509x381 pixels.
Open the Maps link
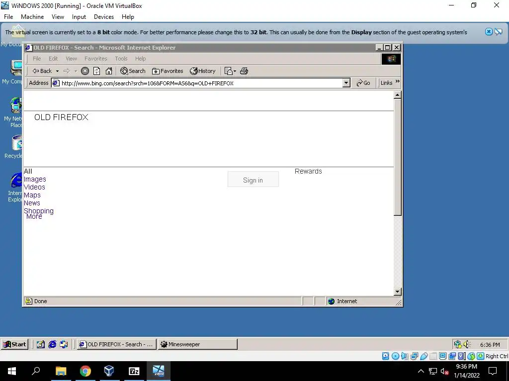pos(32,195)
